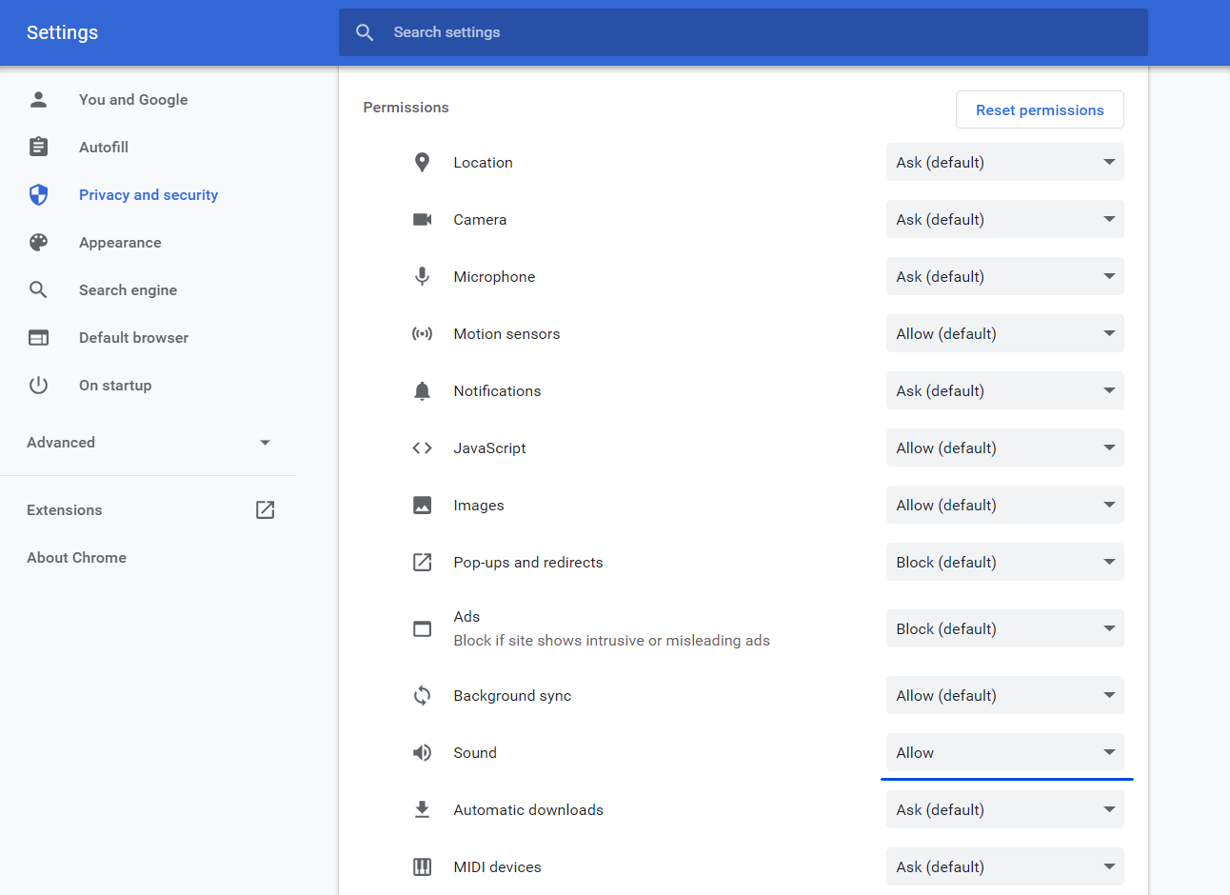Click the Default browser window icon
The height and width of the screenshot is (895, 1230).
[38, 337]
